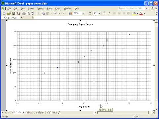Image resolution: width=159 pixels, height=119 pixels.
Task: Click the Open file folder icon
Action: pyautogui.click(x=9, y=13)
